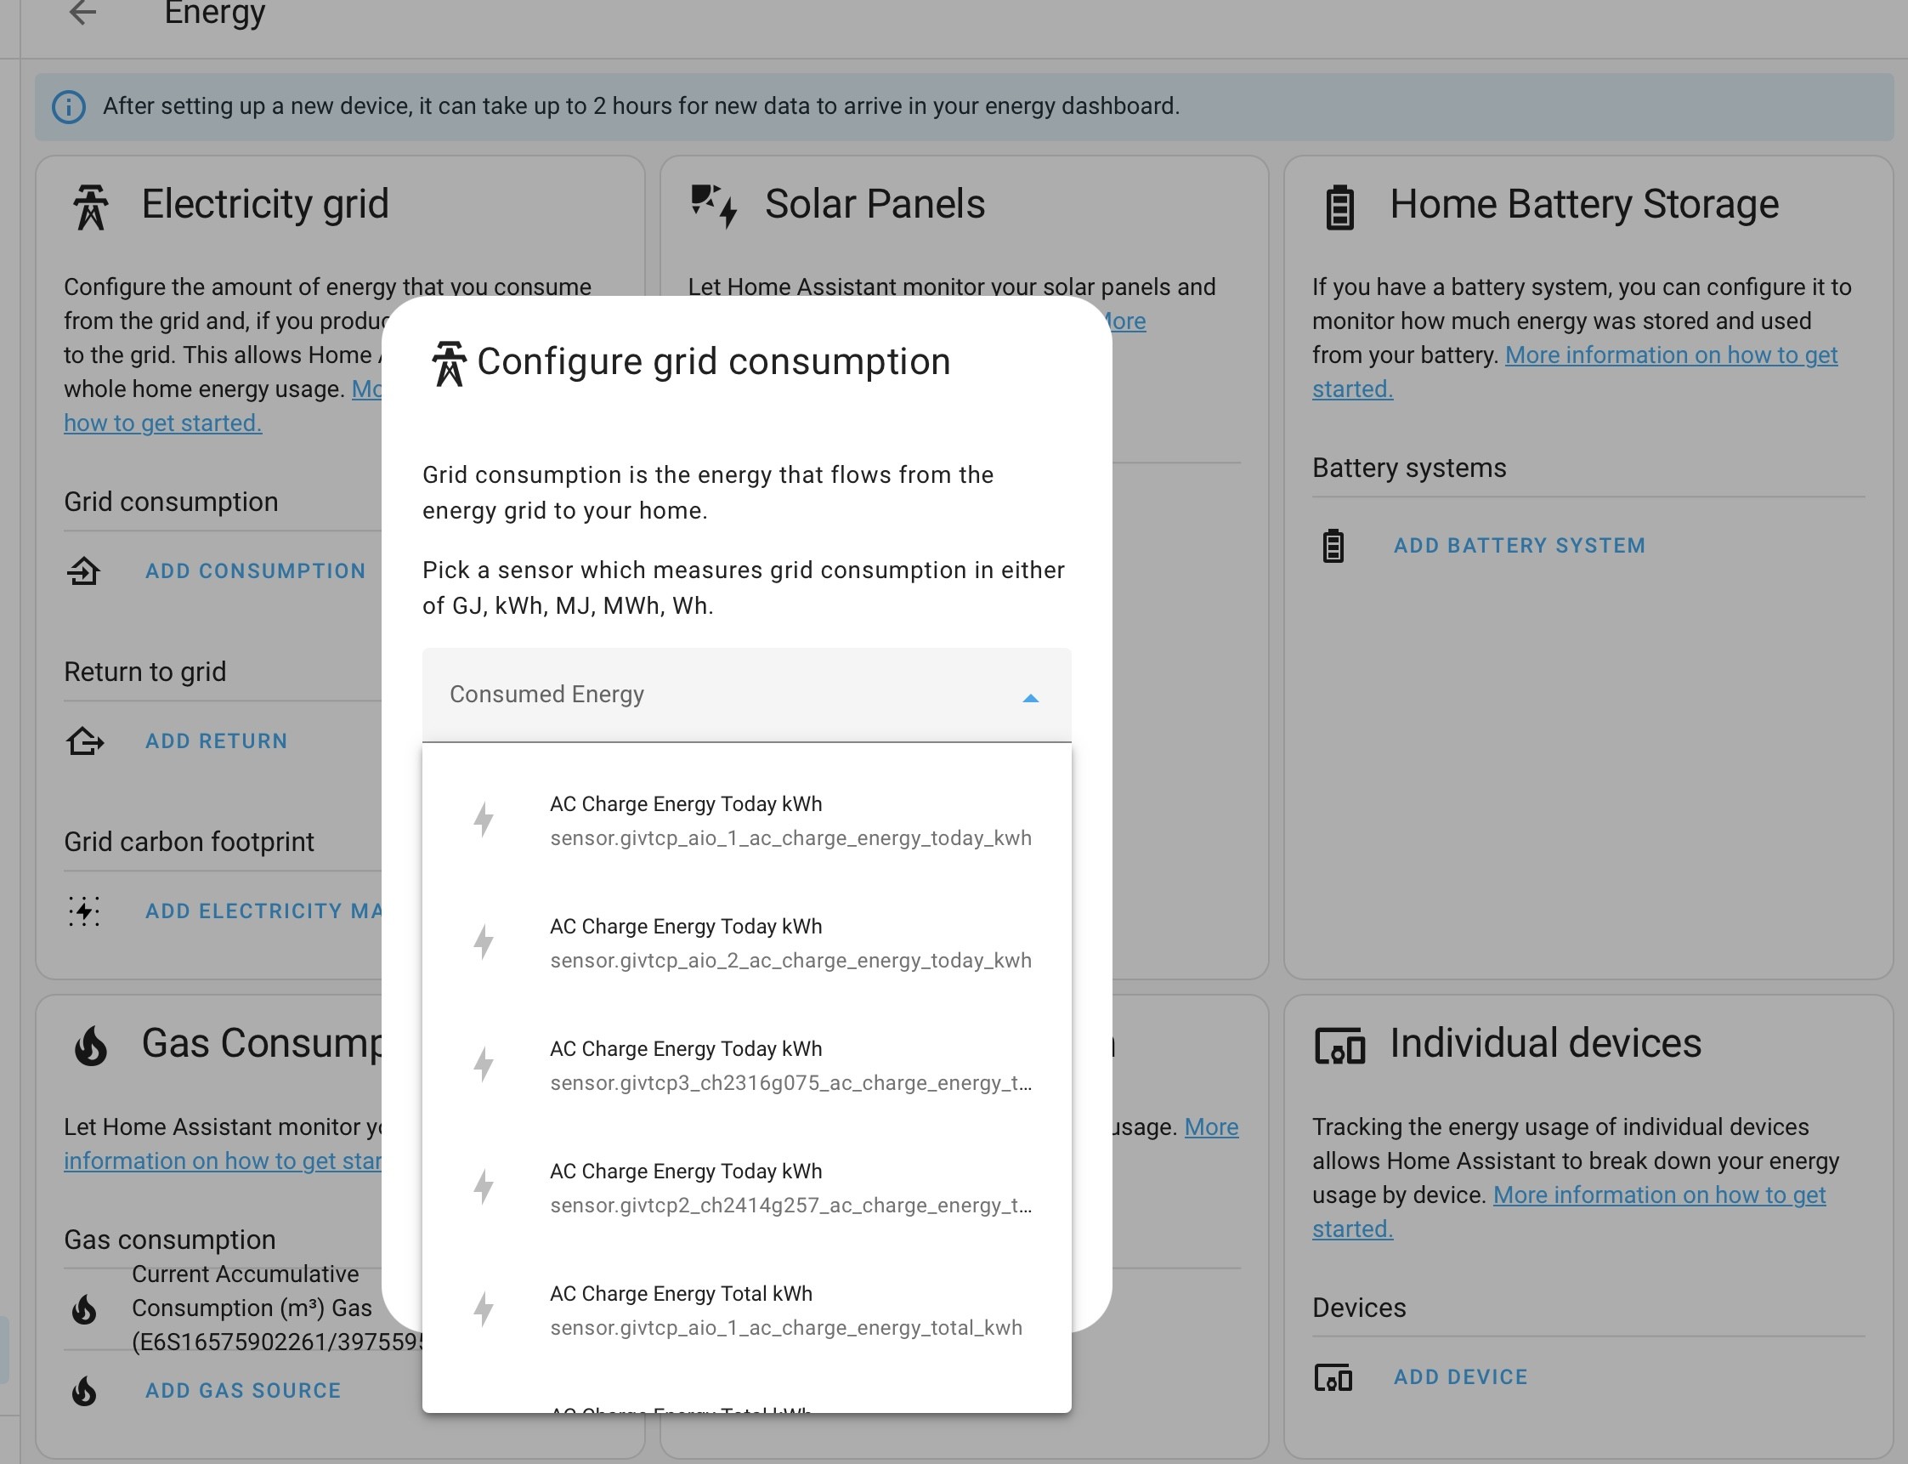The height and width of the screenshot is (1464, 1908).
Task: Click the Solar Panels icon
Action: (715, 206)
